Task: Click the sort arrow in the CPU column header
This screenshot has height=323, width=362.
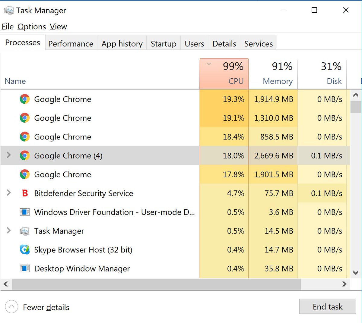Action: click(209, 64)
